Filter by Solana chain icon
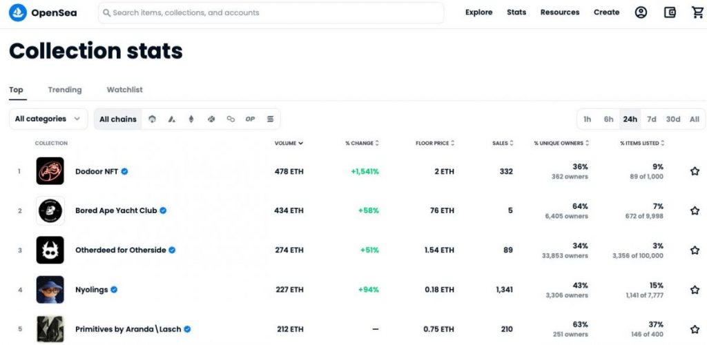Image resolution: width=707 pixels, height=345 pixels. point(270,119)
